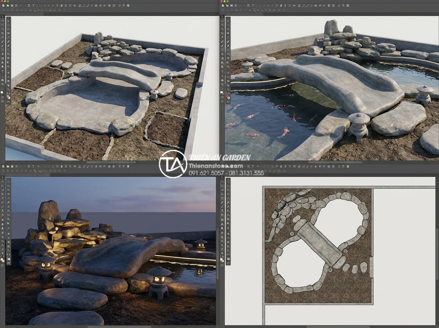Screen dimensions: 439x328
Task: Click horizontal scrollbar under empty-pond render
Action: pyautogui.click(x=111, y=162)
